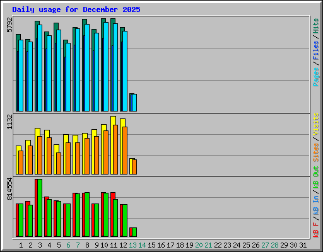Click day 8 on the x-axis
Viewport: 323px width, 252px height.
pos(87,245)
